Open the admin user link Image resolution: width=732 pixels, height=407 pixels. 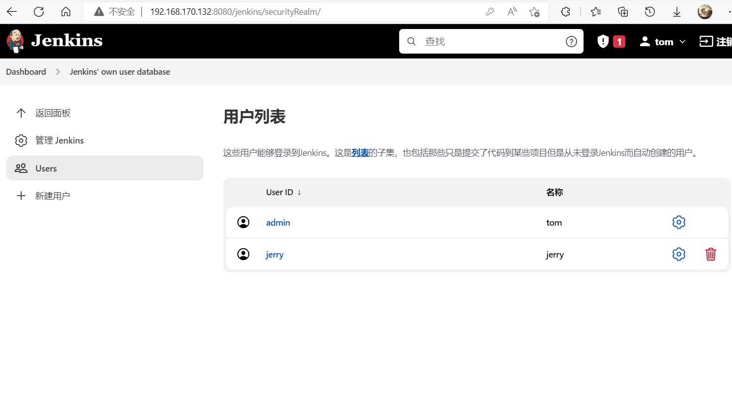point(278,223)
